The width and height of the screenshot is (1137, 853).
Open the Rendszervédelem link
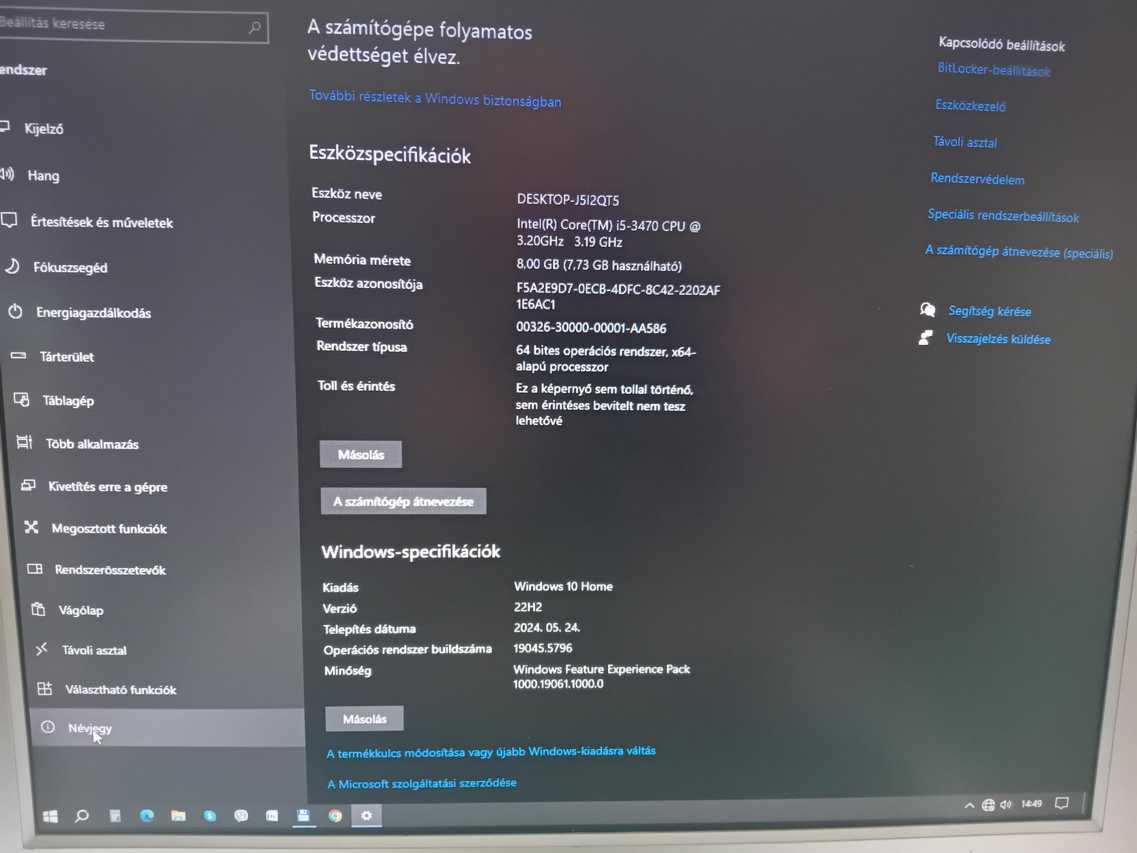click(x=977, y=179)
